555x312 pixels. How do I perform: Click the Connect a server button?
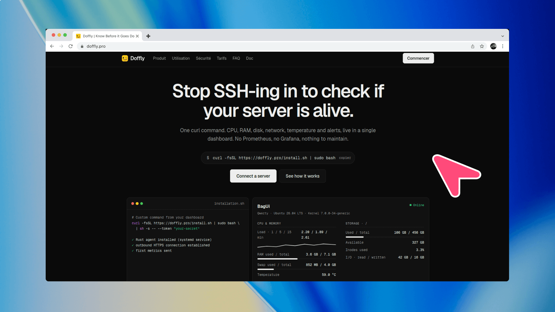[253, 176]
